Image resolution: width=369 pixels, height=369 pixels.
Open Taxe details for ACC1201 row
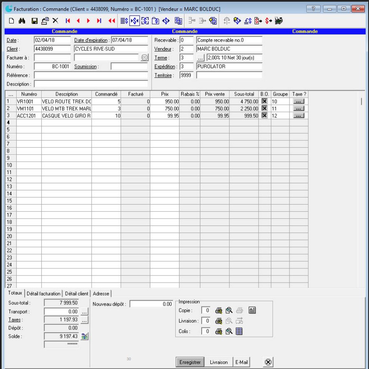pyautogui.click(x=299, y=116)
